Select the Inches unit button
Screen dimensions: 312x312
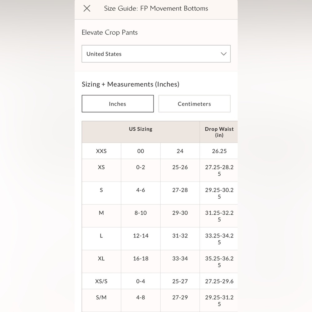point(118,104)
